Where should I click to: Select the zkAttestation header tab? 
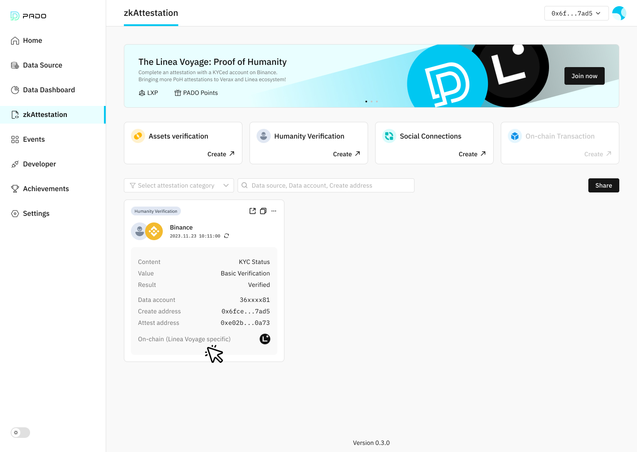tap(151, 13)
